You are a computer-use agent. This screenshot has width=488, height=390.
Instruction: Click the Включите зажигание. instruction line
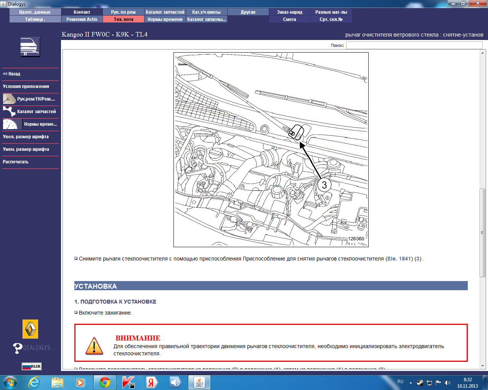point(105,313)
